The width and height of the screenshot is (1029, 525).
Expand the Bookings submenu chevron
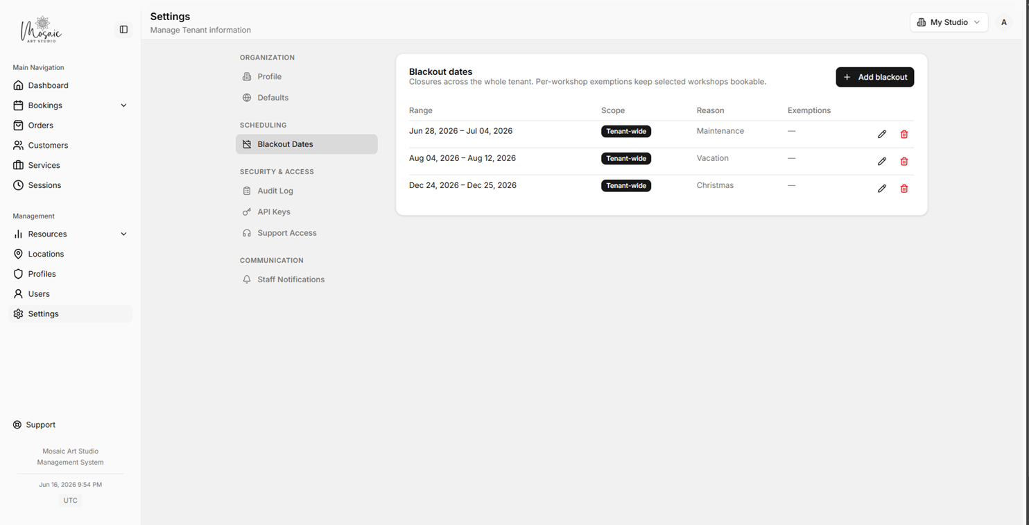123,105
